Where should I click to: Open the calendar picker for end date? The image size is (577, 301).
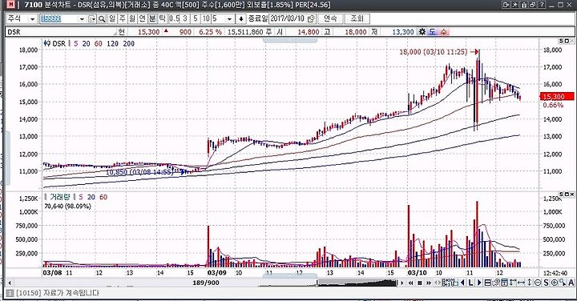click(x=311, y=18)
